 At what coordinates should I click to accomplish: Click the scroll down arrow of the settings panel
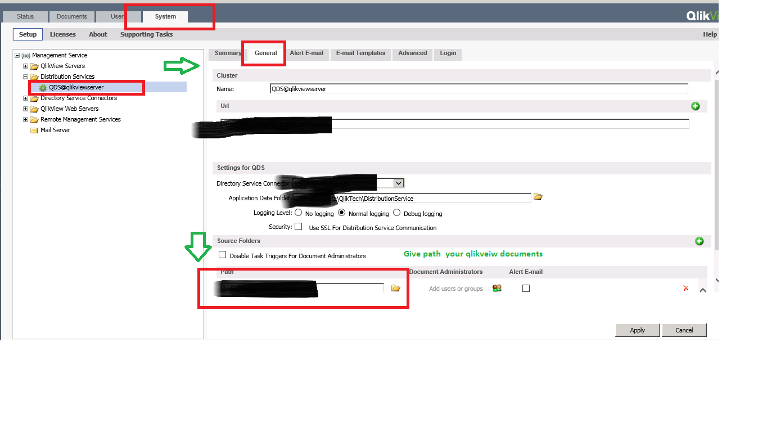[716, 280]
